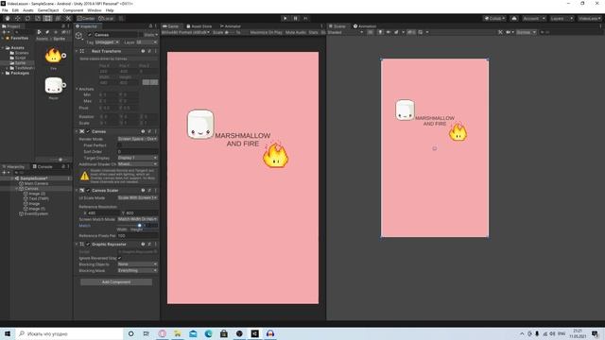
Task: Open the Edit menu
Action: click(x=15, y=10)
